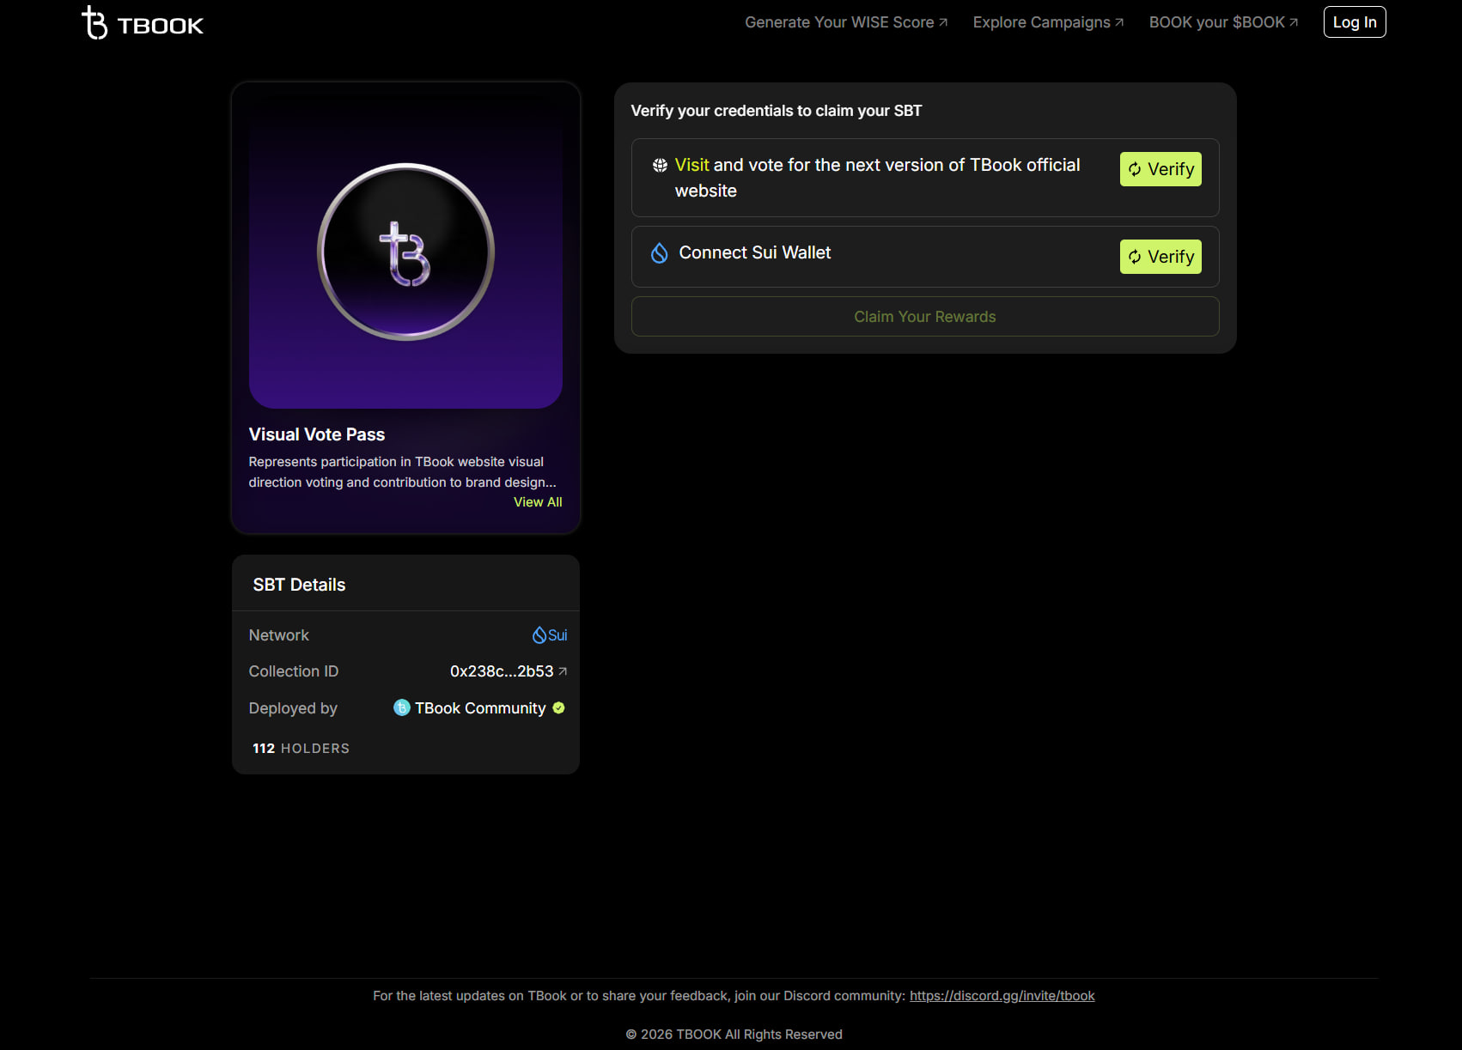This screenshot has height=1050, width=1462.
Task: Open Generate Your WISE Score menu link
Action: pos(846,22)
